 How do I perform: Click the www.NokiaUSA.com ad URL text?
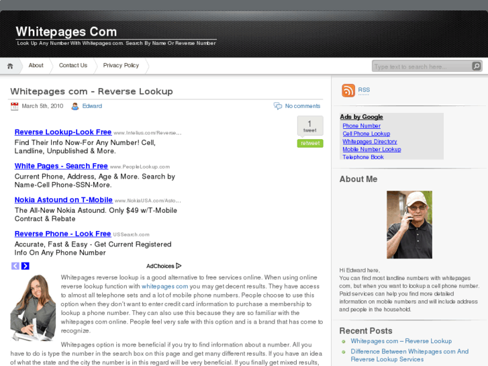148,201
